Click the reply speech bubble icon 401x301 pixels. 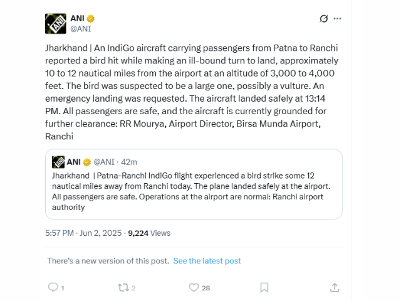[53, 287]
